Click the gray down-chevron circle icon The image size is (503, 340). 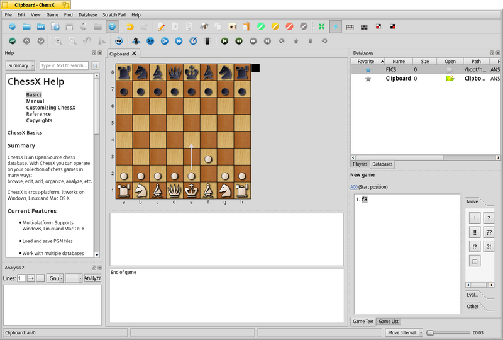pyautogui.click(x=41, y=41)
